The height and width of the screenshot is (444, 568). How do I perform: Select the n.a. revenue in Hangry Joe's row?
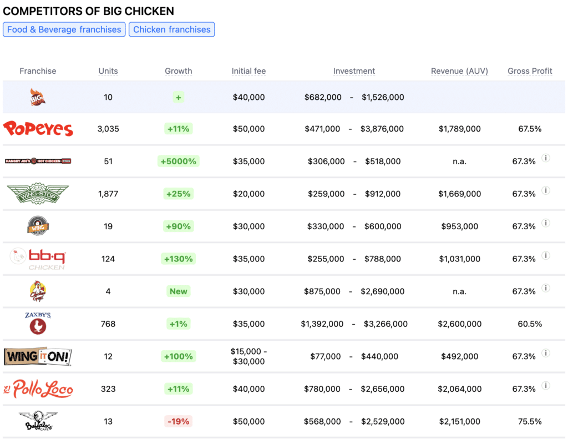(459, 162)
